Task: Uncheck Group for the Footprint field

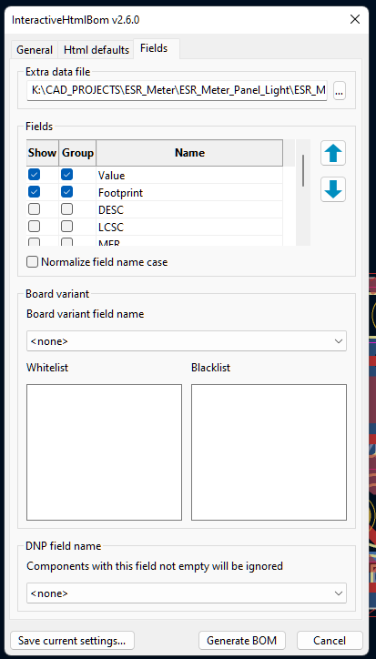Action: click(66, 192)
